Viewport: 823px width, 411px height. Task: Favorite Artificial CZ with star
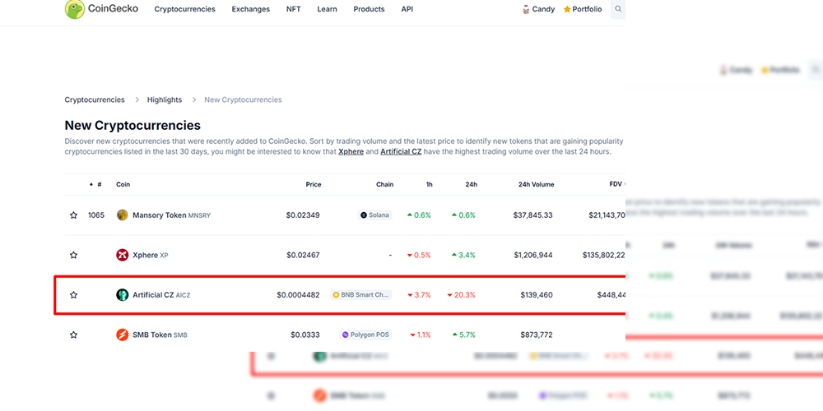[73, 295]
